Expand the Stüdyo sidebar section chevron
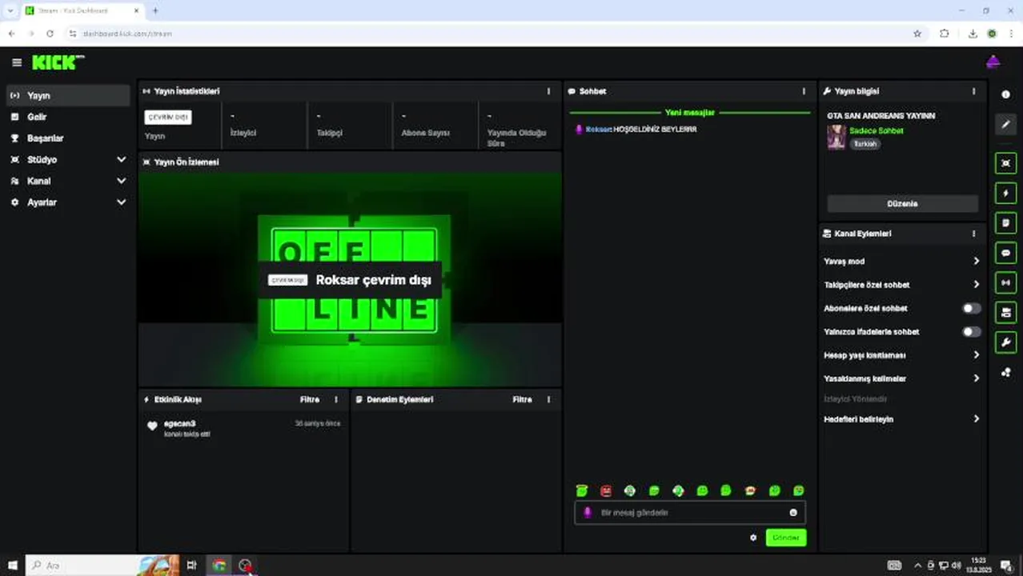 (121, 159)
